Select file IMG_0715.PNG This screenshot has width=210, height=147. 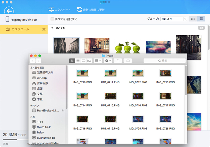click(110, 100)
